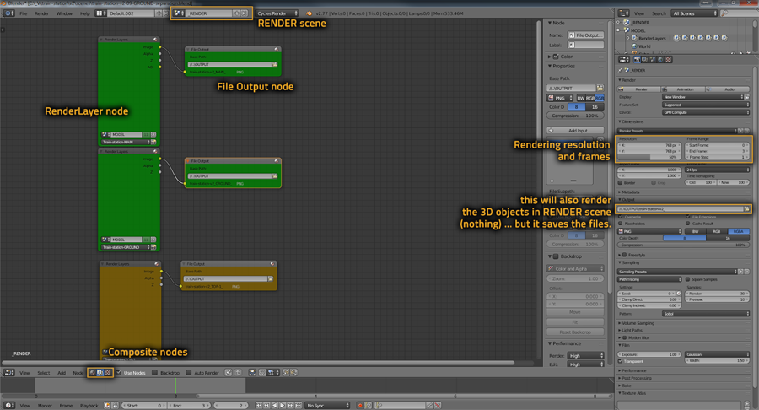Select the Render tab icon in Properties

click(x=637, y=60)
